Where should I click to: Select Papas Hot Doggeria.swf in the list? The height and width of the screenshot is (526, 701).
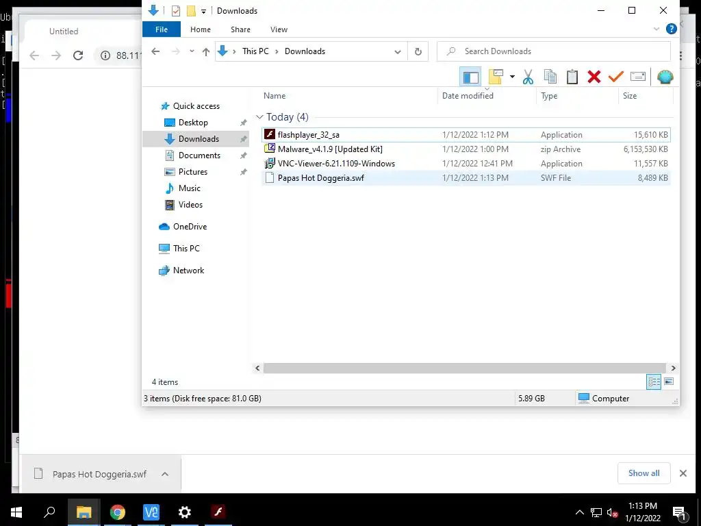click(x=466, y=178)
